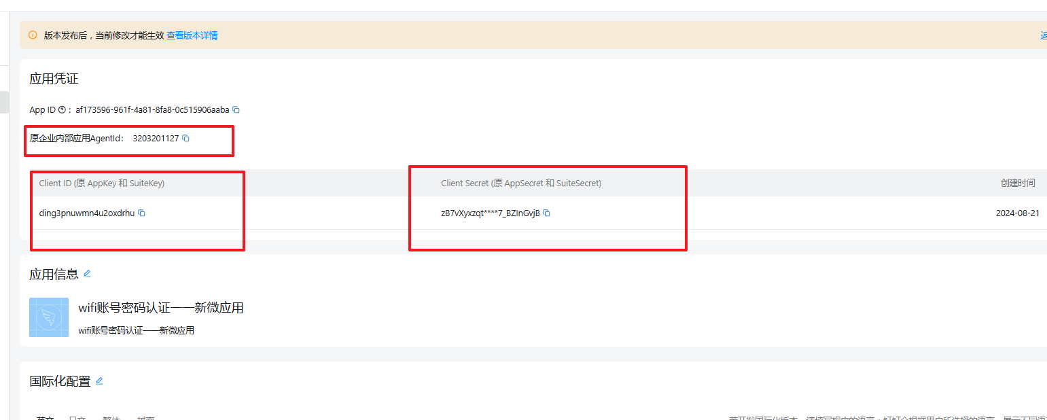Click the 国际化配置 heading
This screenshot has width=1047, height=420.
(60, 382)
